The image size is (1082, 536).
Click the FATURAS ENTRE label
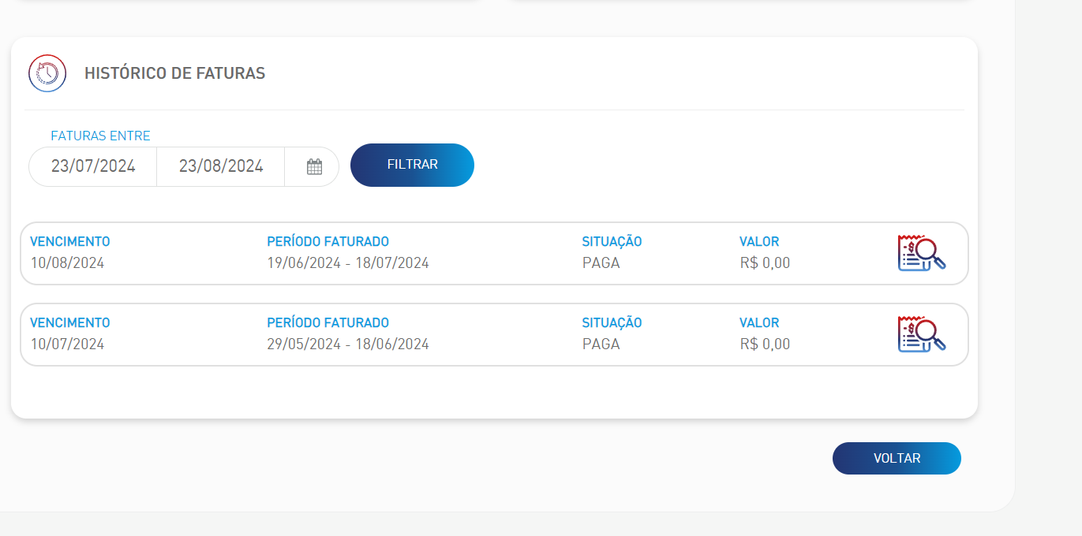[x=100, y=136]
